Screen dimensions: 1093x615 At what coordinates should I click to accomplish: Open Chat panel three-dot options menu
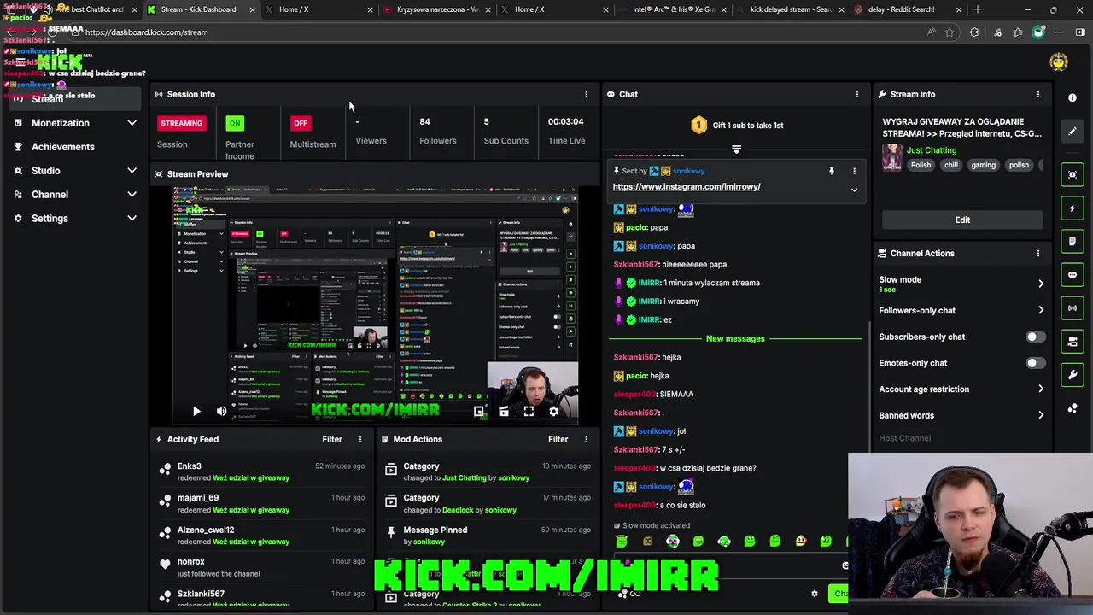[857, 94]
